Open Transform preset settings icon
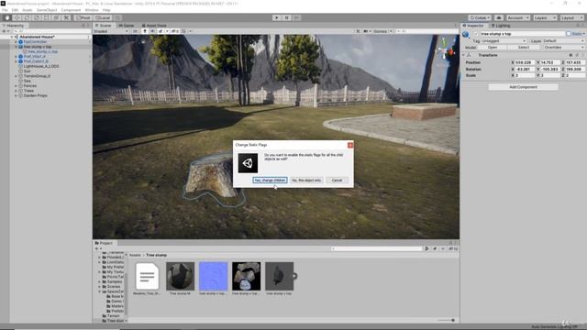Image resolution: width=587 pixels, height=330 pixels. tap(577, 55)
